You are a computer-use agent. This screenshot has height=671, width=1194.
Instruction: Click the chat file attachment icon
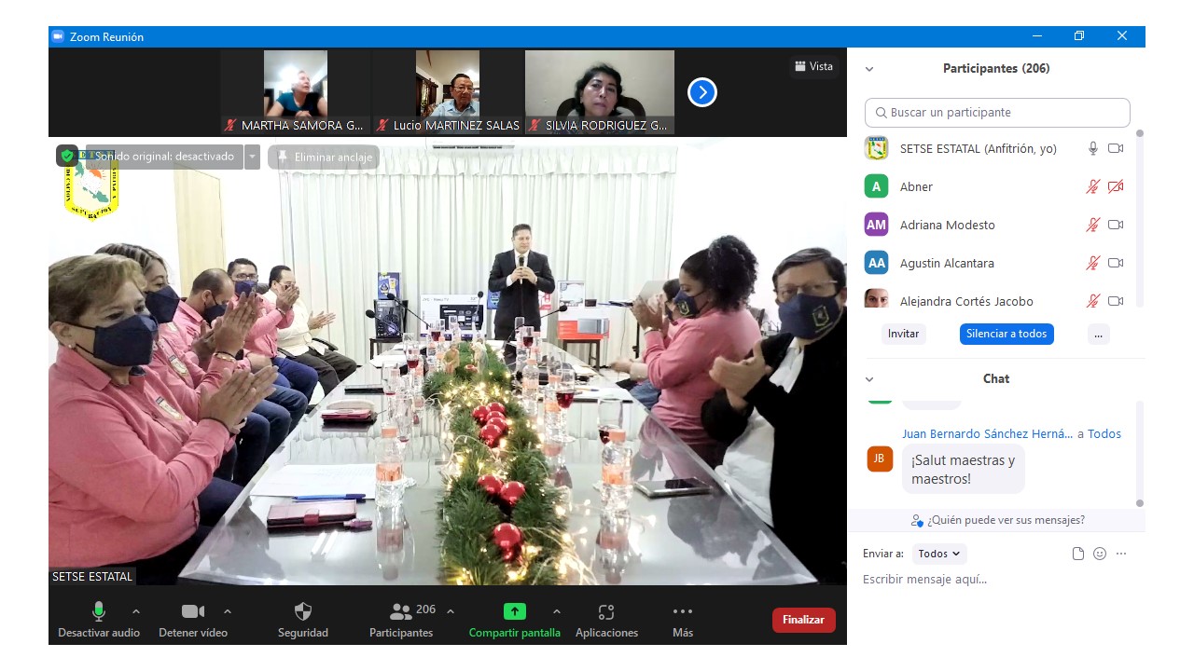[x=1078, y=554]
